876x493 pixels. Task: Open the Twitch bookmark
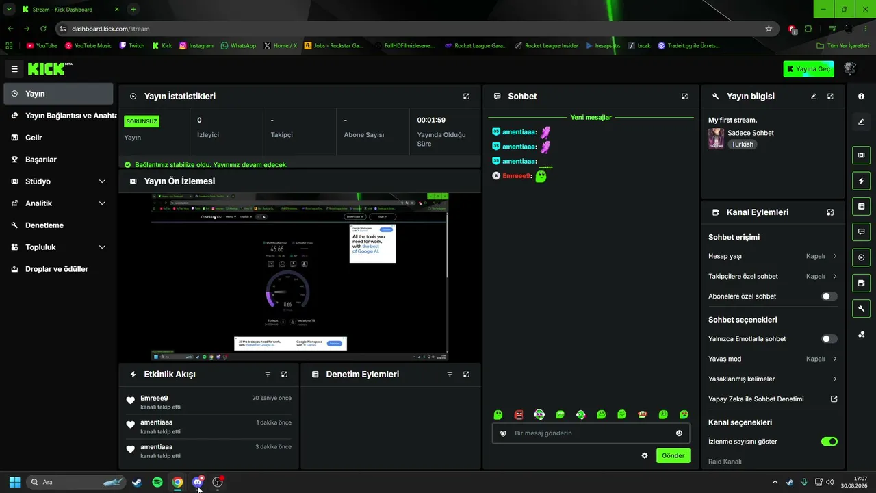[x=132, y=46]
